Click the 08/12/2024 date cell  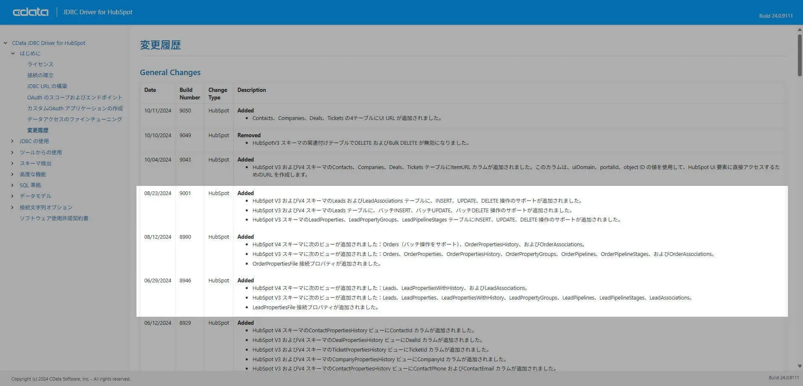157,237
